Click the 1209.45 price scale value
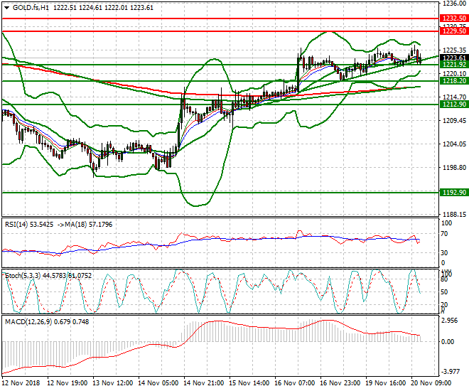The image size is (469, 391). (x=454, y=121)
